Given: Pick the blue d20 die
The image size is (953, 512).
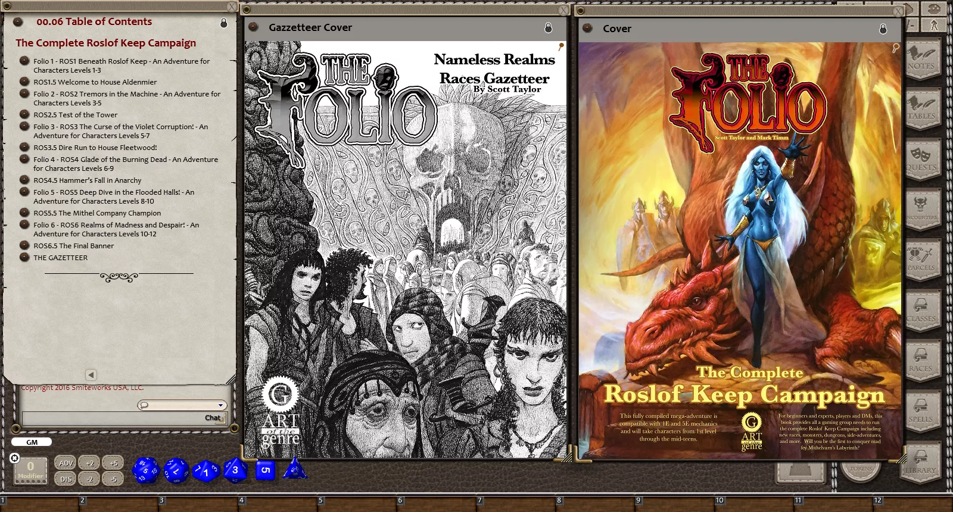Looking at the screenshot, I should point(146,470).
